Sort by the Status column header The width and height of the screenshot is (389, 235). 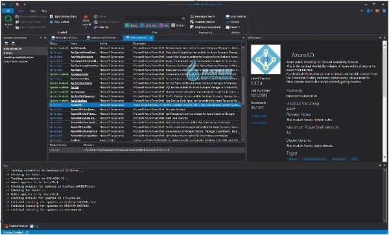[x=59, y=43]
